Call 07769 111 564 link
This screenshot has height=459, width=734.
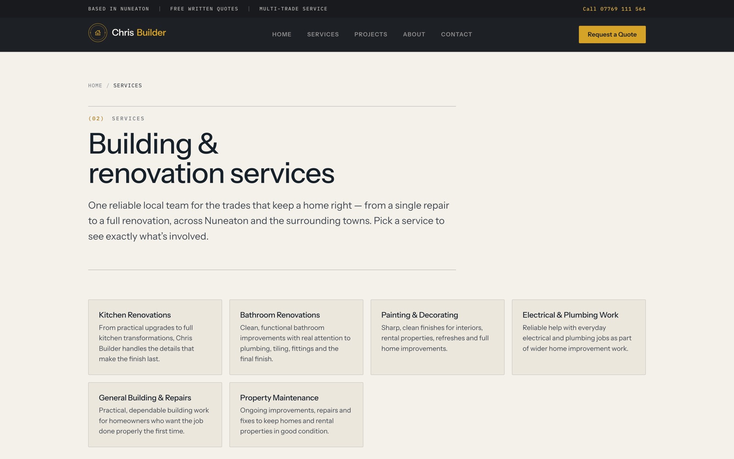click(x=614, y=9)
